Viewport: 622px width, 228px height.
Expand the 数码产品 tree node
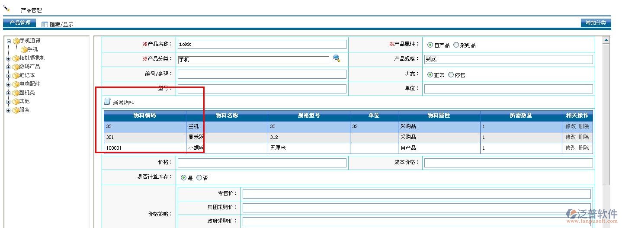[9, 67]
